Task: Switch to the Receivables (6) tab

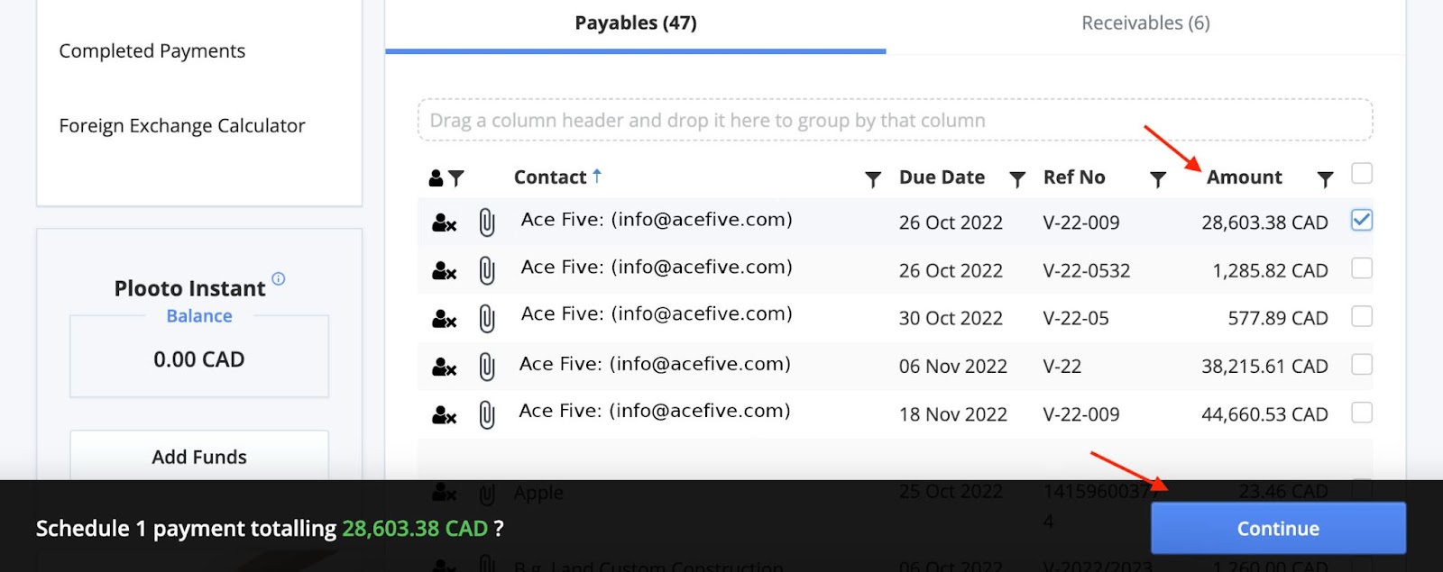Action: click(x=1145, y=23)
